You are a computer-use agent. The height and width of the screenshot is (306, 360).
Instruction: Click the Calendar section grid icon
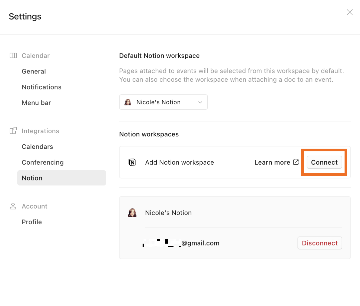pos(13,56)
